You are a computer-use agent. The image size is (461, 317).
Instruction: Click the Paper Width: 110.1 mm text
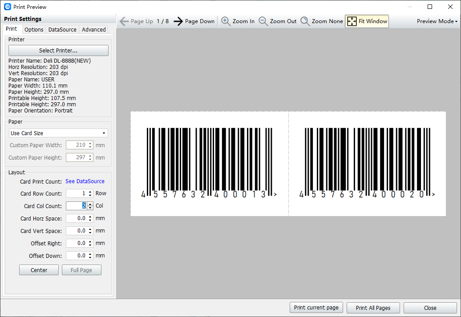pyautogui.click(x=38, y=86)
